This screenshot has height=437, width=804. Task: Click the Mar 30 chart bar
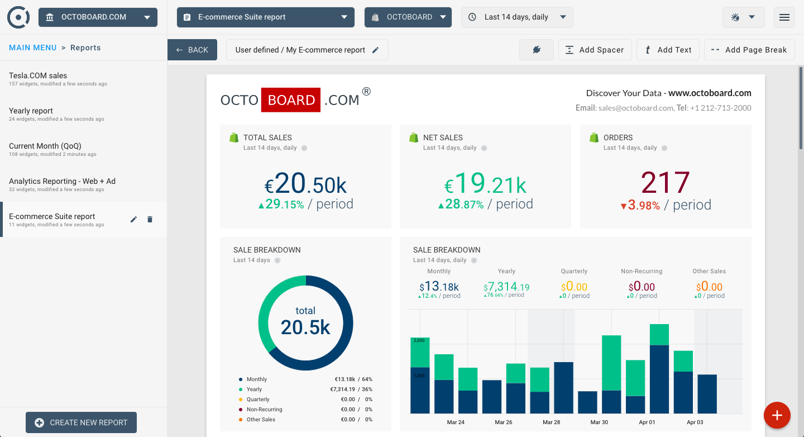pyautogui.click(x=611, y=374)
